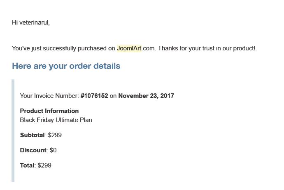The width and height of the screenshot is (284, 190).
Task: Click the total amount $299
Action: pos(44,165)
